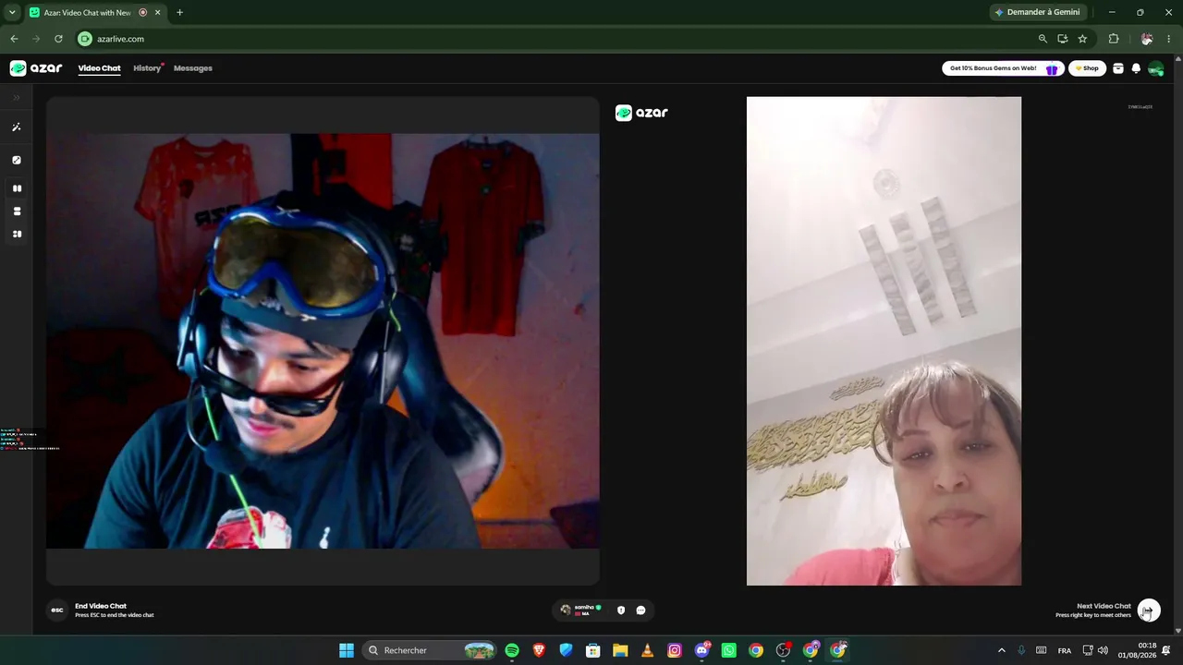Click the sidebar icon below the magic wand
This screenshot has height=665, width=1183.
click(x=17, y=160)
